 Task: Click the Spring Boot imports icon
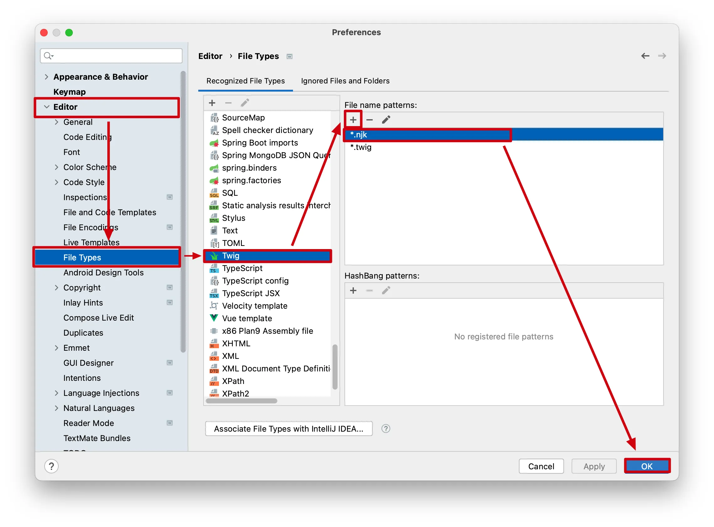pos(214,143)
